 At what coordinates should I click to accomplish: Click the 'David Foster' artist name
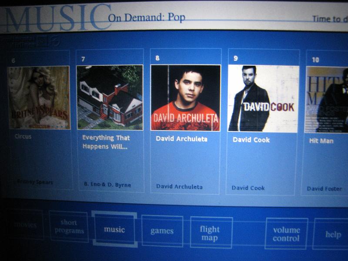tap(324, 189)
